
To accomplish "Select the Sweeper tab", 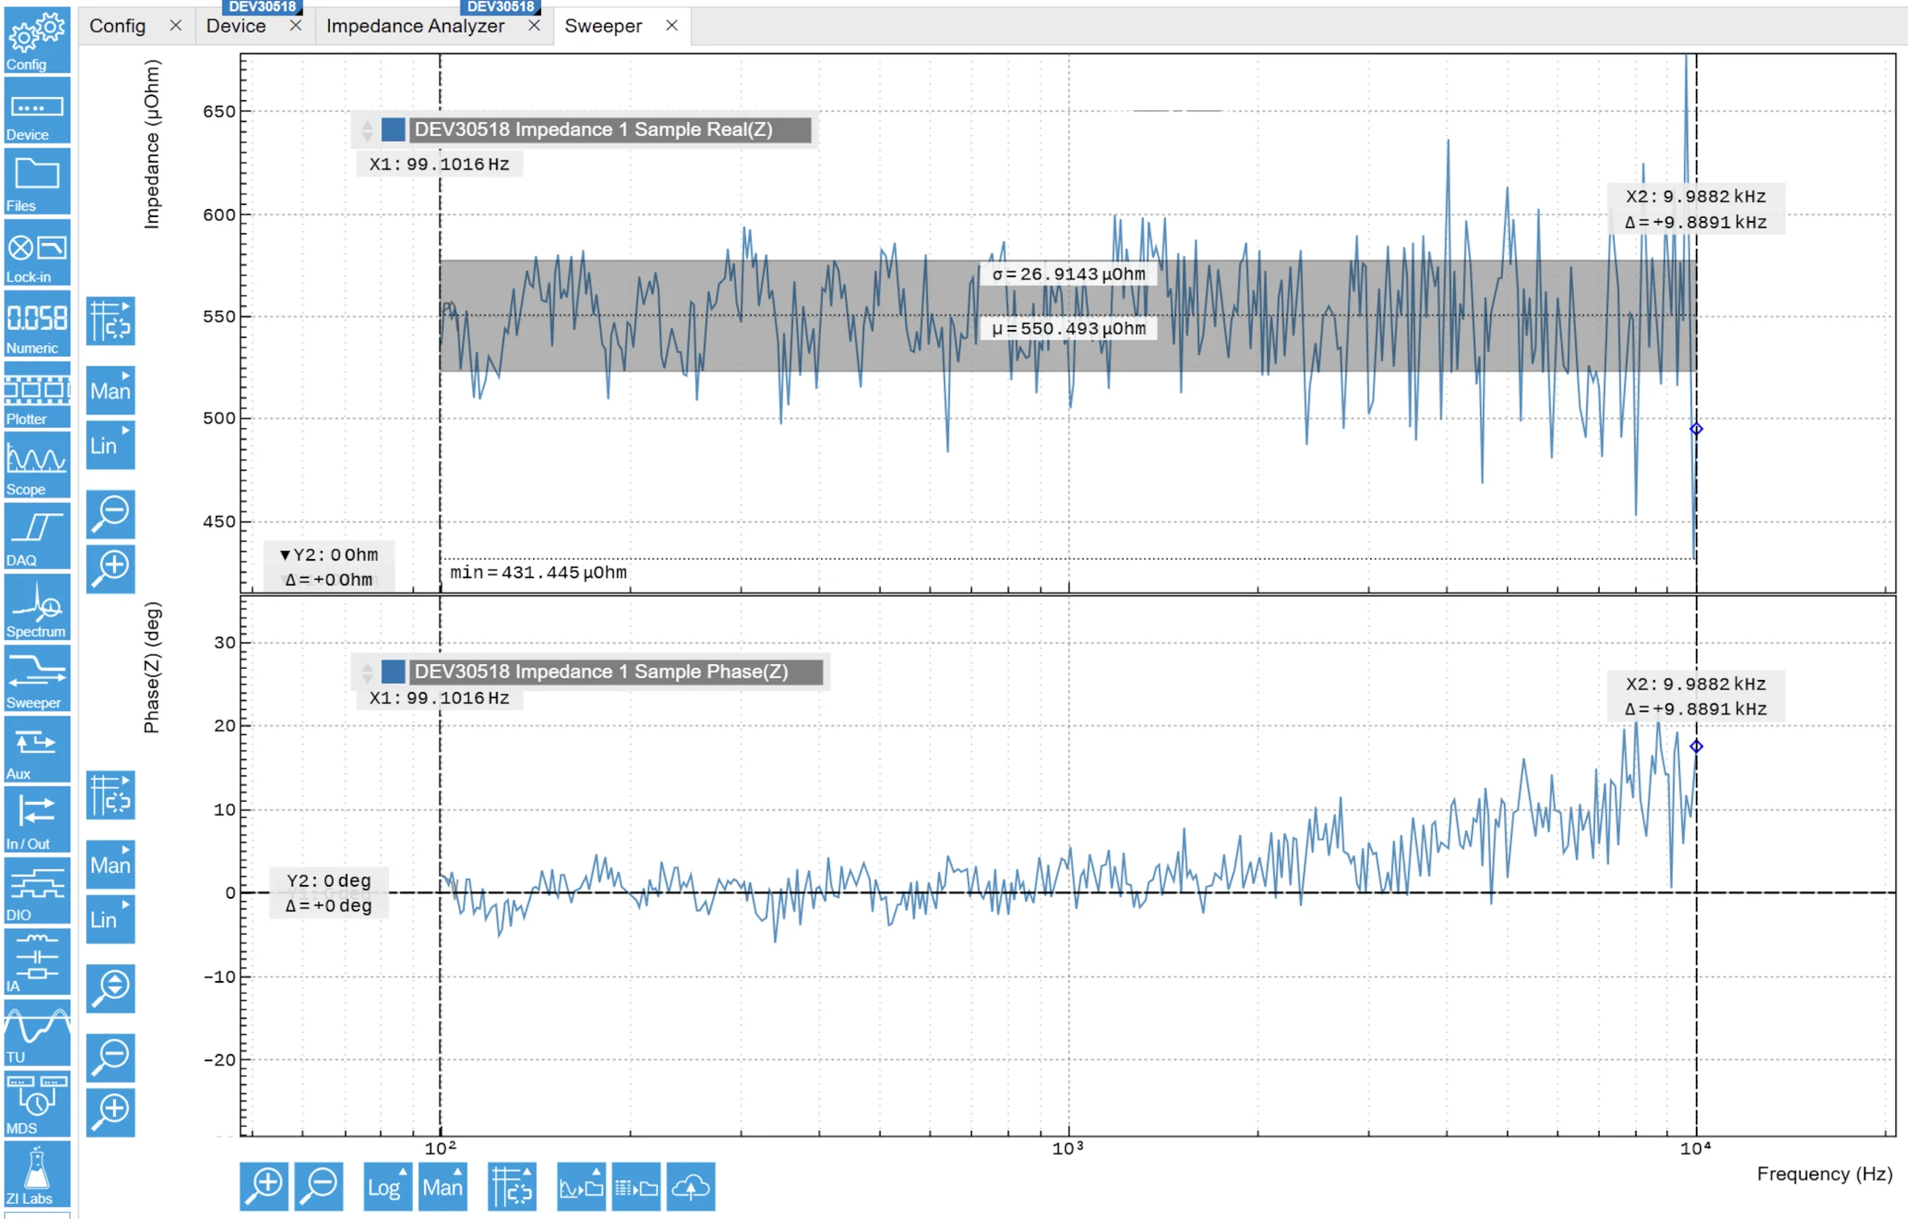I will (x=603, y=26).
